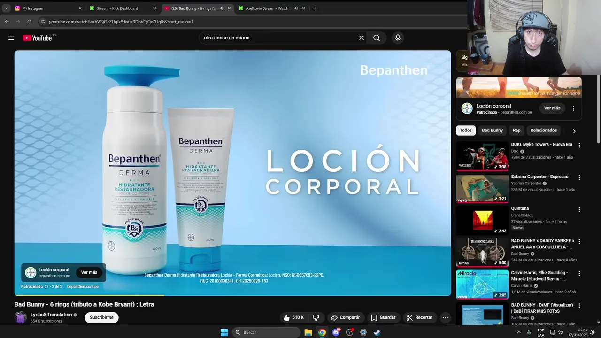
Task: Open Windows Start menu
Action: [x=224, y=332]
